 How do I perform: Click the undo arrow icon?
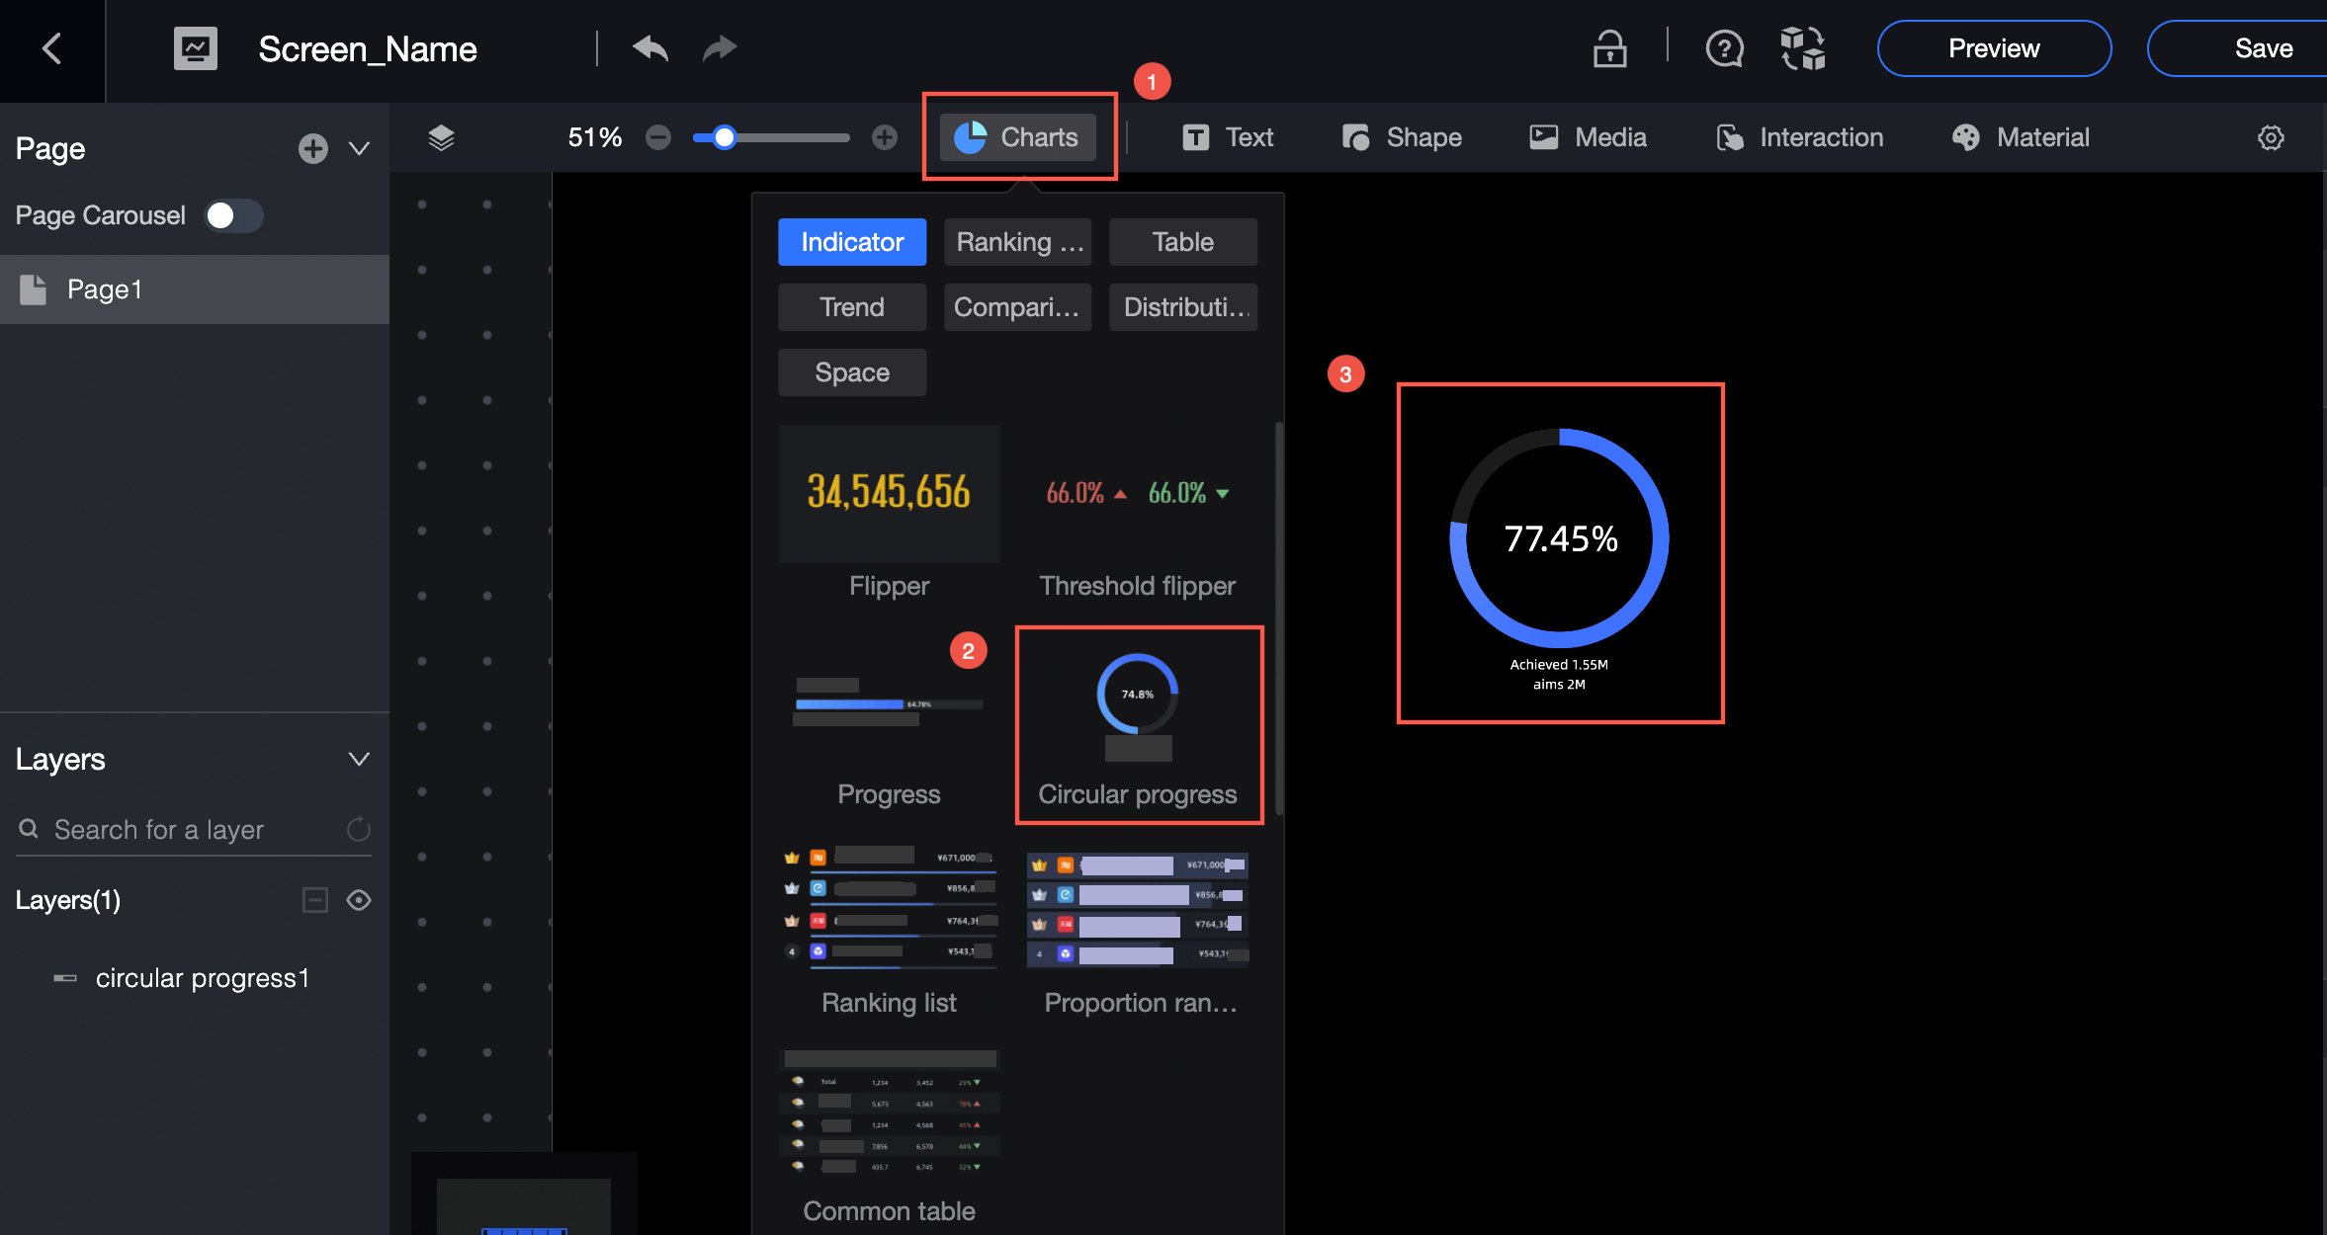pos(649,48)
